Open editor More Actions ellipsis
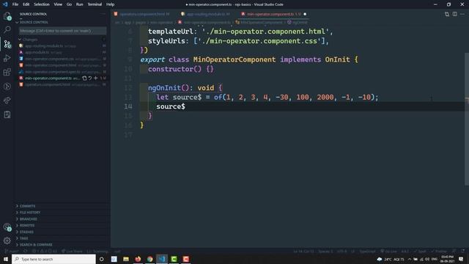Image resolution: width=469 pixels, height=264 pixels. [462, 14]
